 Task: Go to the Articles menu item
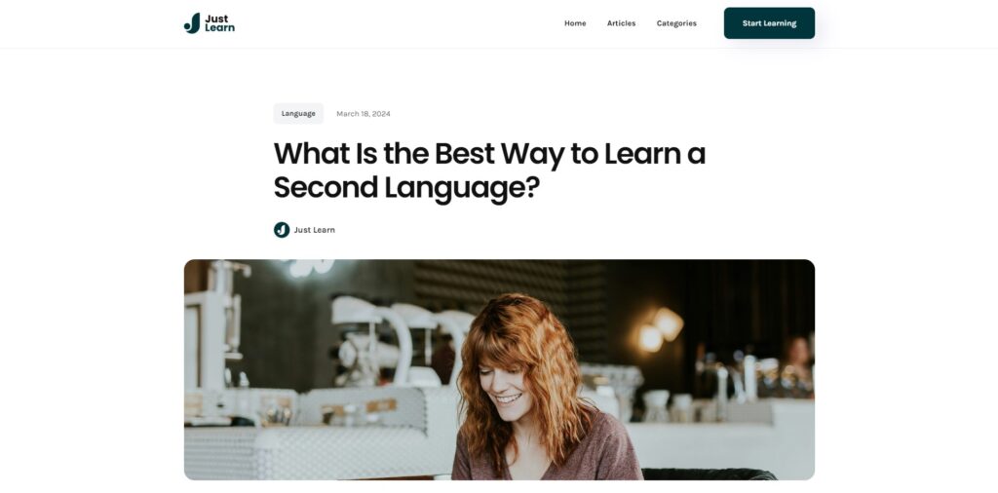pos(621,23)
